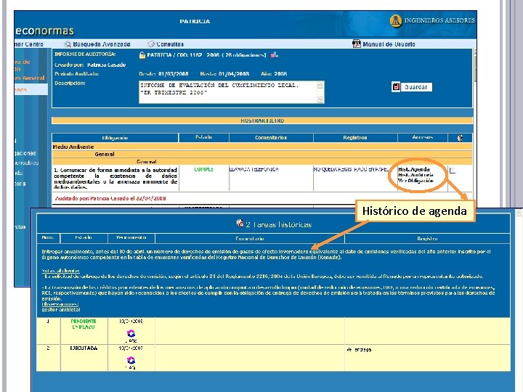Open the Ver Obligación link
Screen dimensions: 523x392
(415, 181)
